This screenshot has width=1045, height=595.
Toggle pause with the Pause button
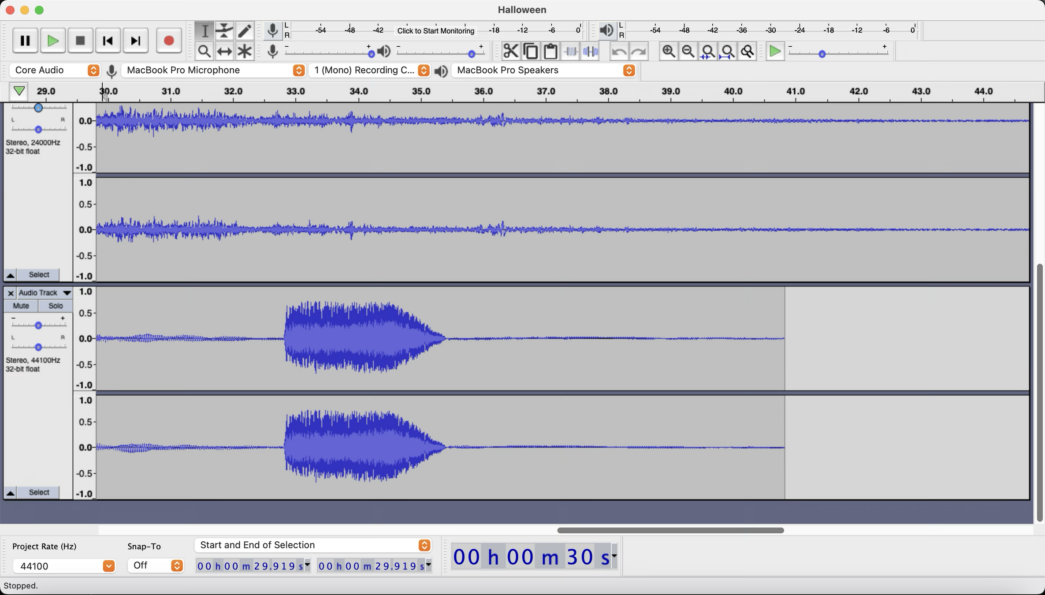25,41
